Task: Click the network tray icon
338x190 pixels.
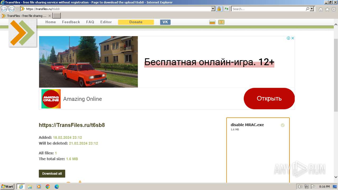Action: click(307, 187)
